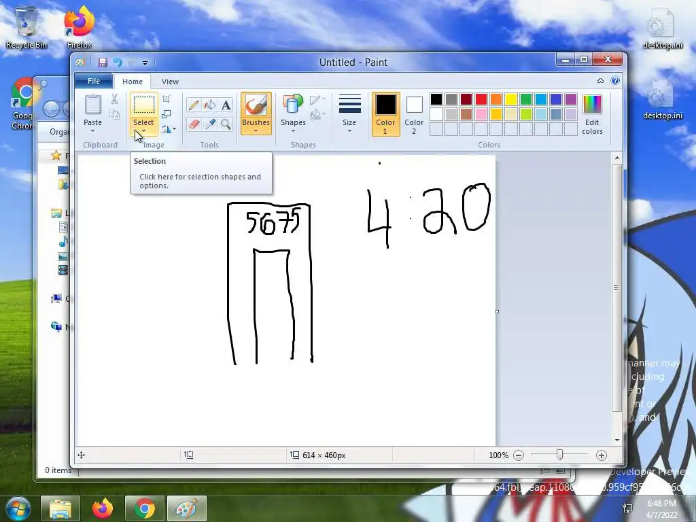The image size is (696, 522).
Task: Pick the purple color swatch
Action: click(571, 99)
